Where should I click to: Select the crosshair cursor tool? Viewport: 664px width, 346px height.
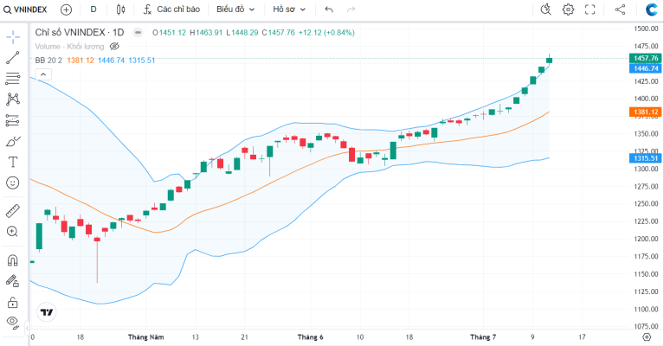[13, 37]
